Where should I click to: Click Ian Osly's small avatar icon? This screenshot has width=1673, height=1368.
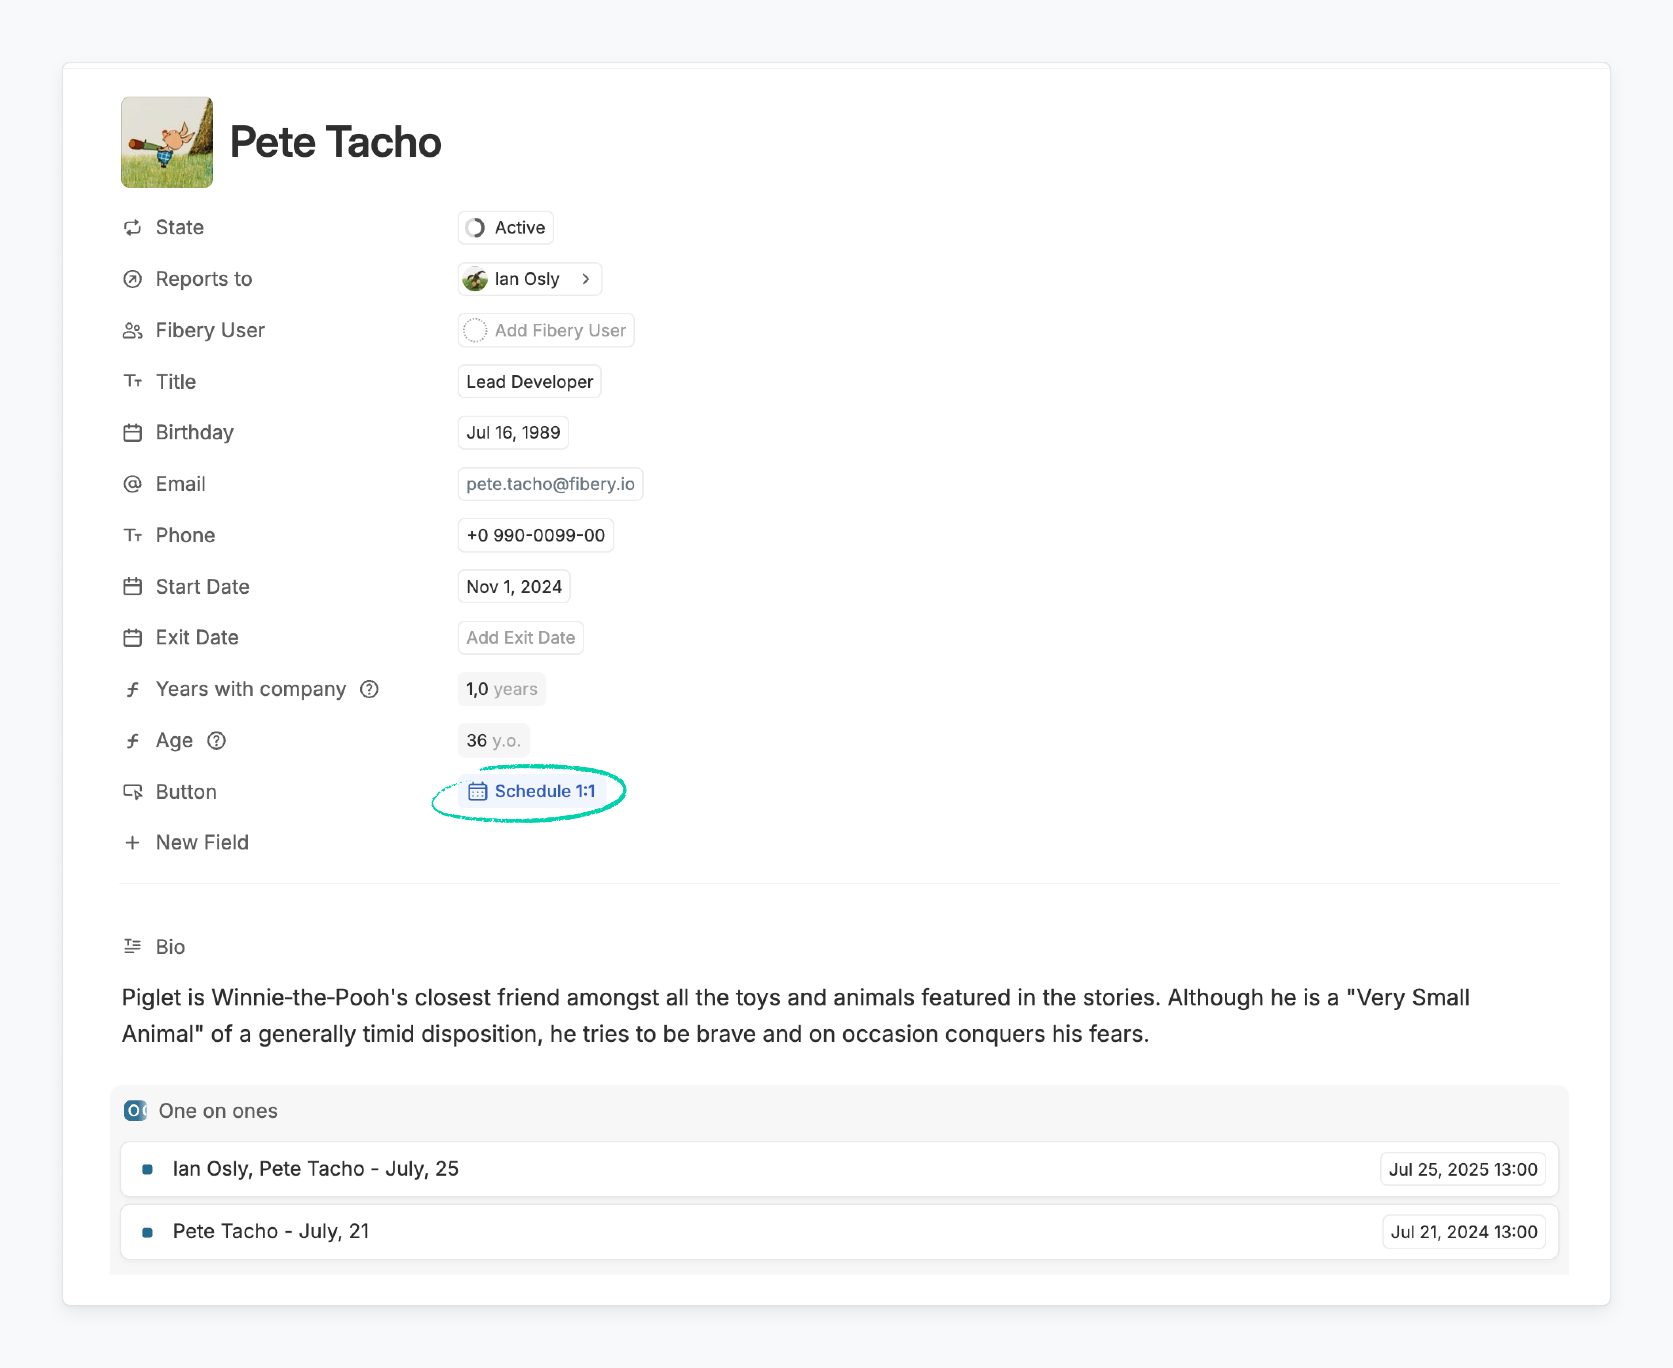475,279
